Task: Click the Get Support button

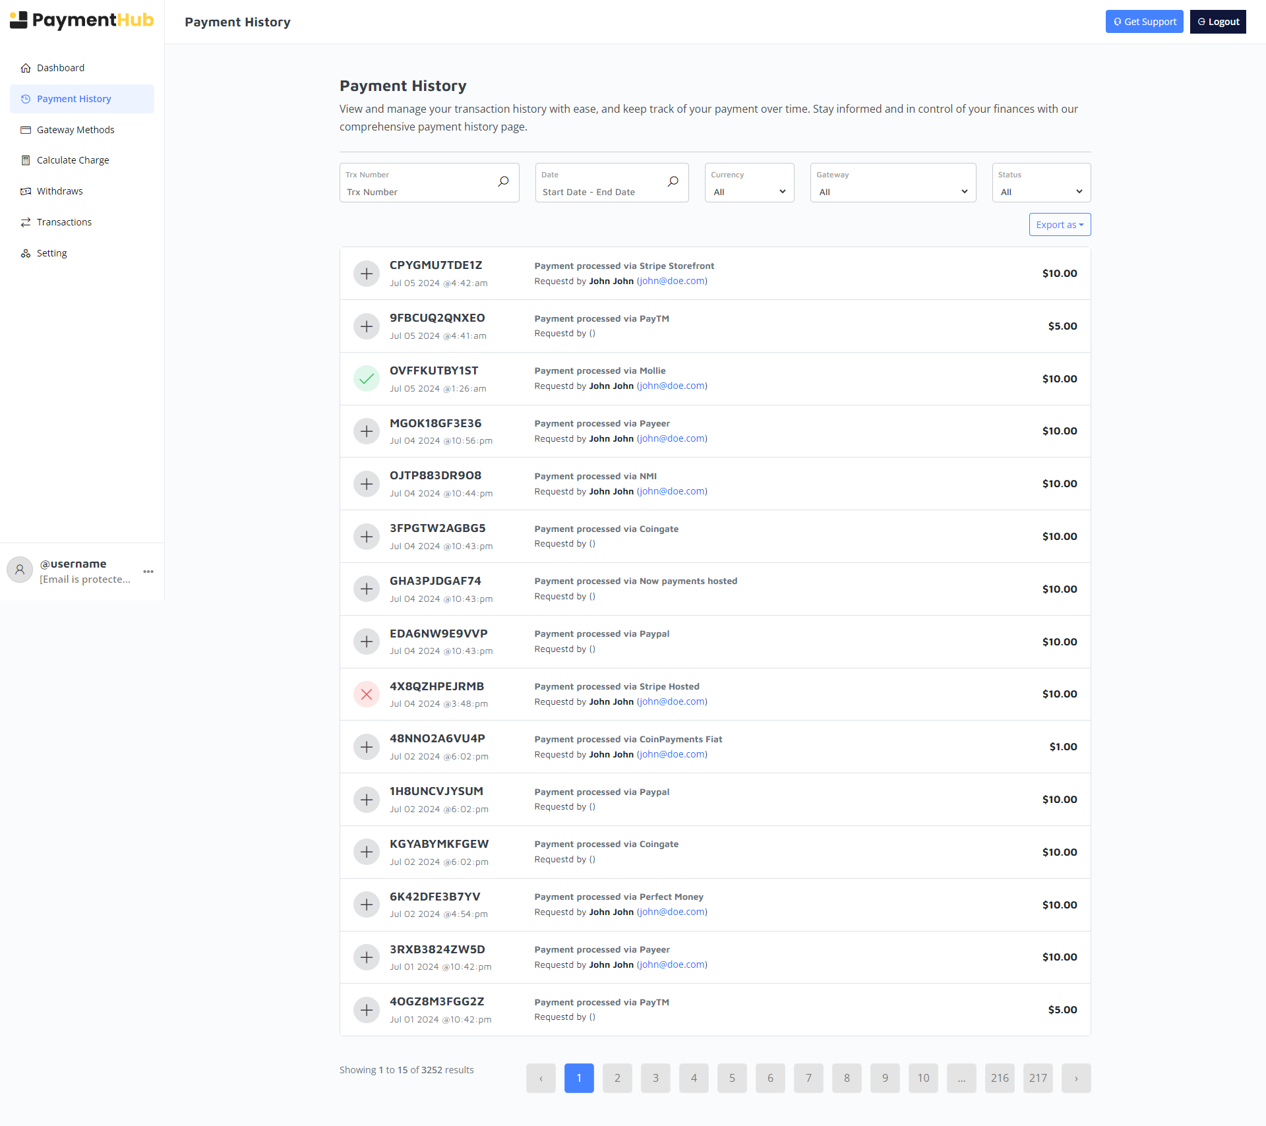Action: coord(1144,22)
